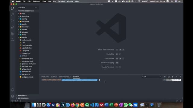Kill the terminal with trash icon
193x108 pixels.
172,77
